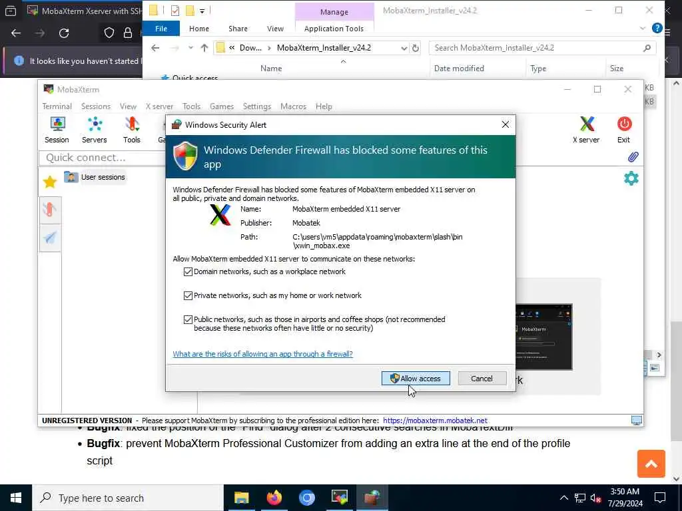Click the orange scroll-to-top button
This screenshot has width=682, height=511.
click(651, 464)
